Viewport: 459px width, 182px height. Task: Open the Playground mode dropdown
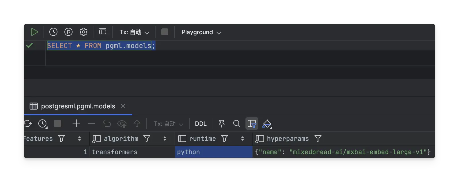coord(201,32)
